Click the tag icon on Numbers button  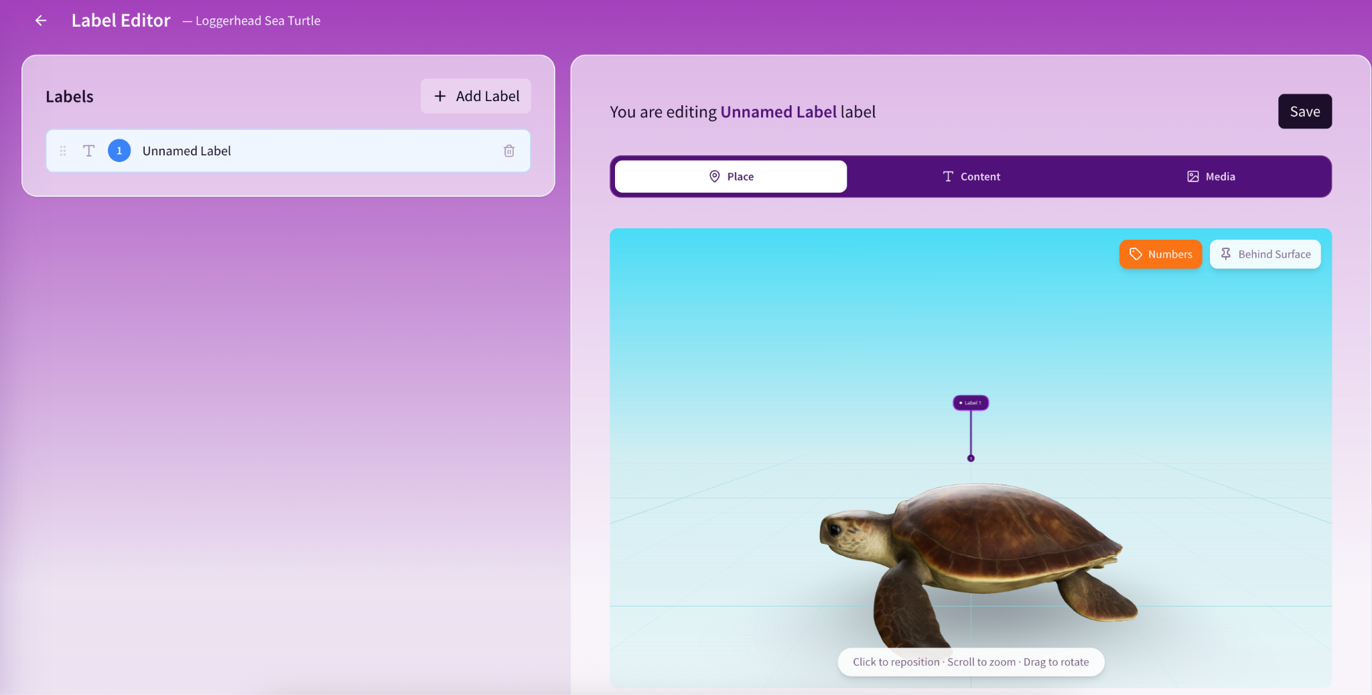1136,254
